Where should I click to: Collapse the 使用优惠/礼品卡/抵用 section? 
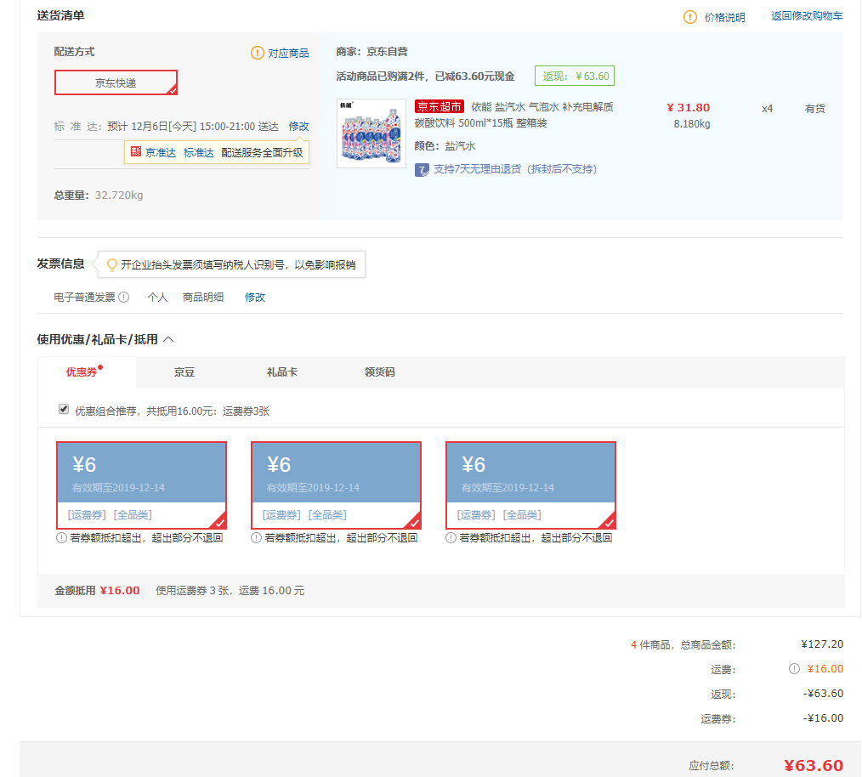click(169, 339)
